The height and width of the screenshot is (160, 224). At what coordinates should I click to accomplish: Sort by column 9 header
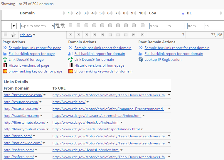click(x=132, y=13)
